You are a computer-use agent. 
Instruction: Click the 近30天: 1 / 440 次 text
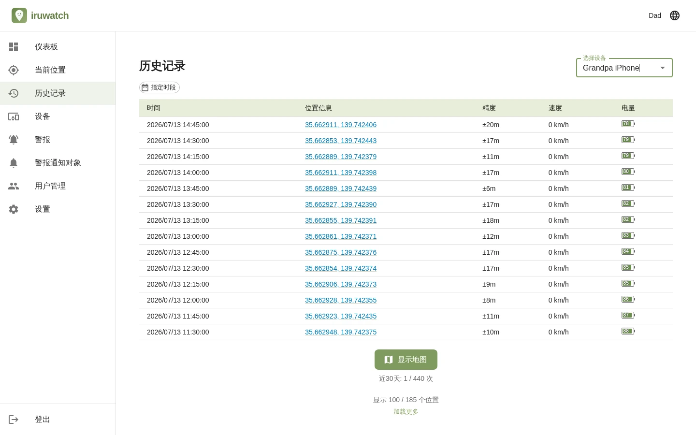[x=406, y=378]
